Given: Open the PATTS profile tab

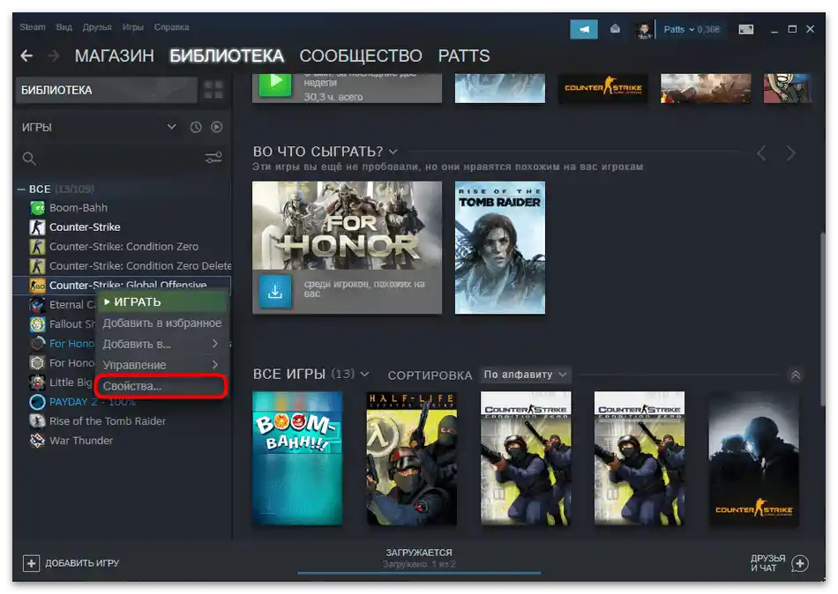Looking at the screenshot, I should [464, 56].
